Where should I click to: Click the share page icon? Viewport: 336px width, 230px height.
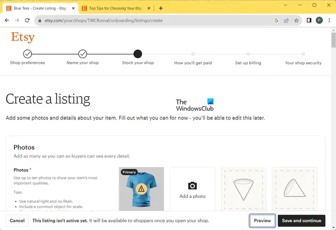point(286,20)
